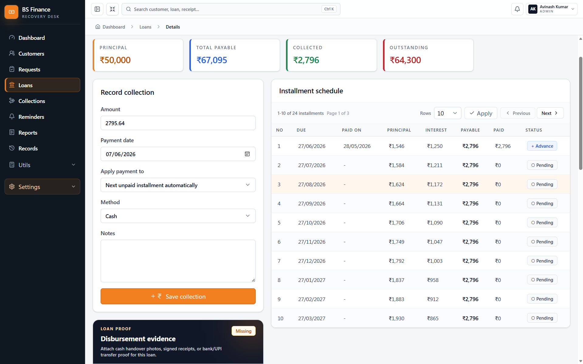Open the Method dropdown showing Cash
Screen dimensions: 583x364
pos(178,216)
